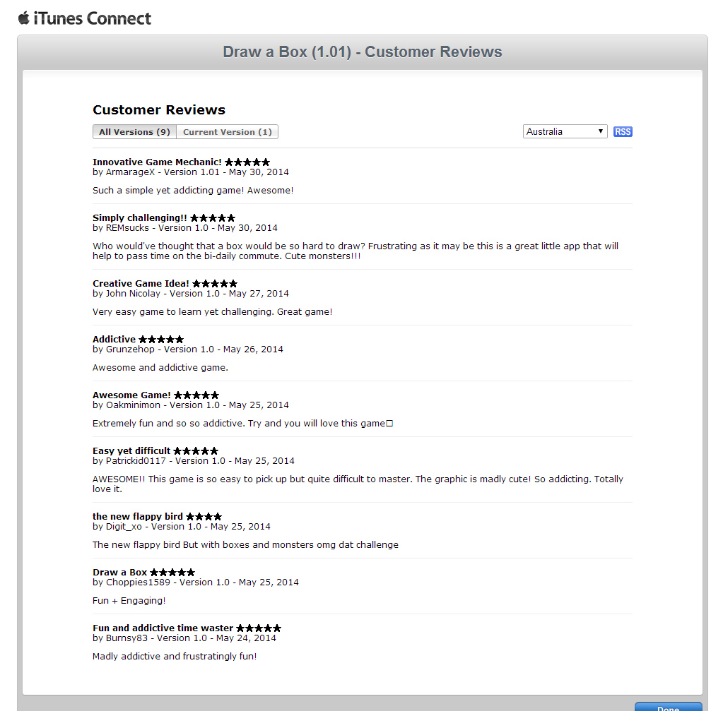Click the stars next to Addictive review

161,340
